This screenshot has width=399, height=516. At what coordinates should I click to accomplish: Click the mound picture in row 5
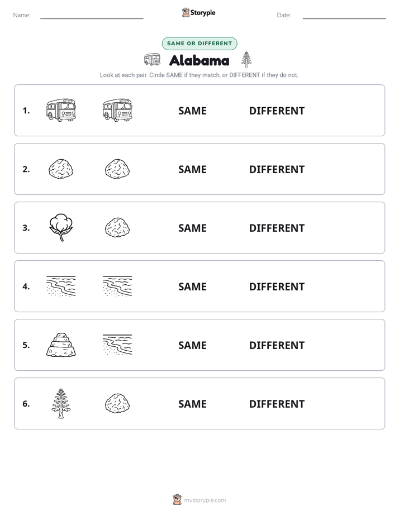pyautogui.click(x=61, y=345)
